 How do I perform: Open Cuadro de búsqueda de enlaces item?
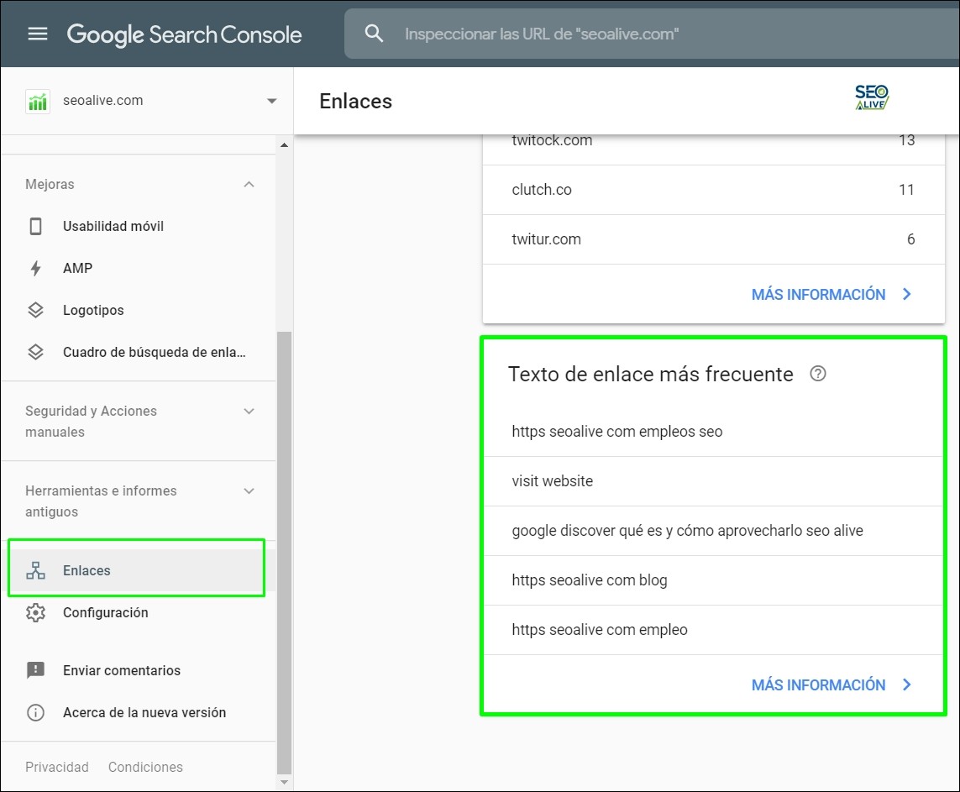[x=154, y=352]
